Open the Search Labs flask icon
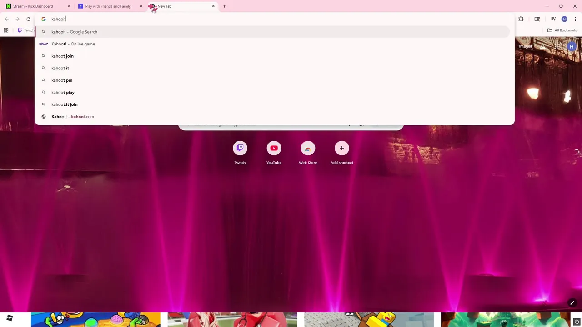 (542, 46)
